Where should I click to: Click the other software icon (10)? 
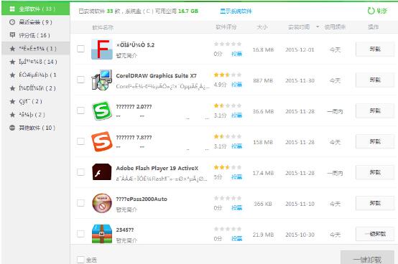pos(12,128)
